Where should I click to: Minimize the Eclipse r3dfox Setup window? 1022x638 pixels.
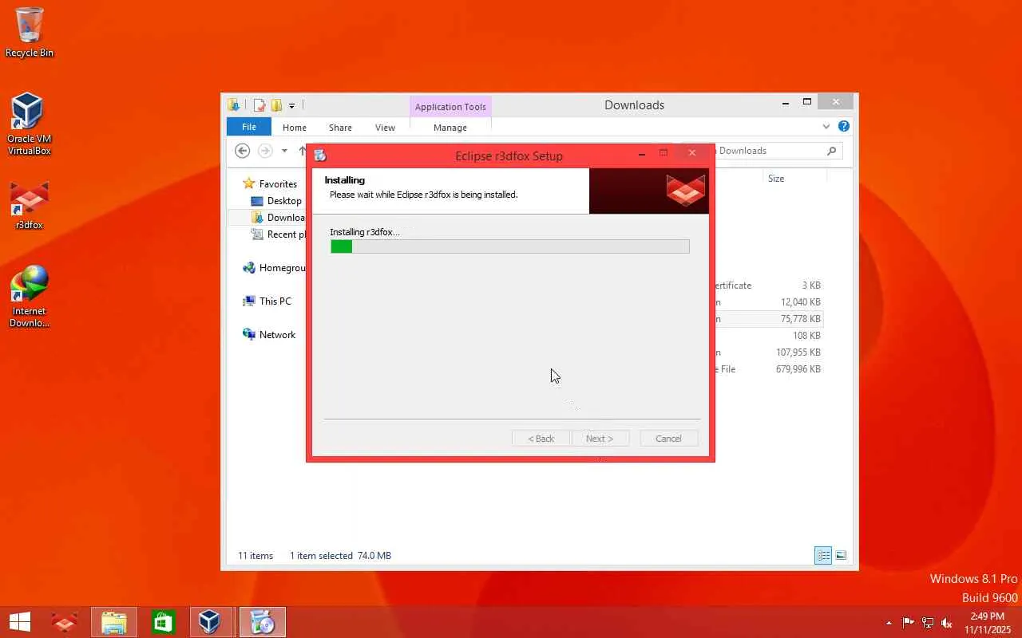click(x=642, y=154)
